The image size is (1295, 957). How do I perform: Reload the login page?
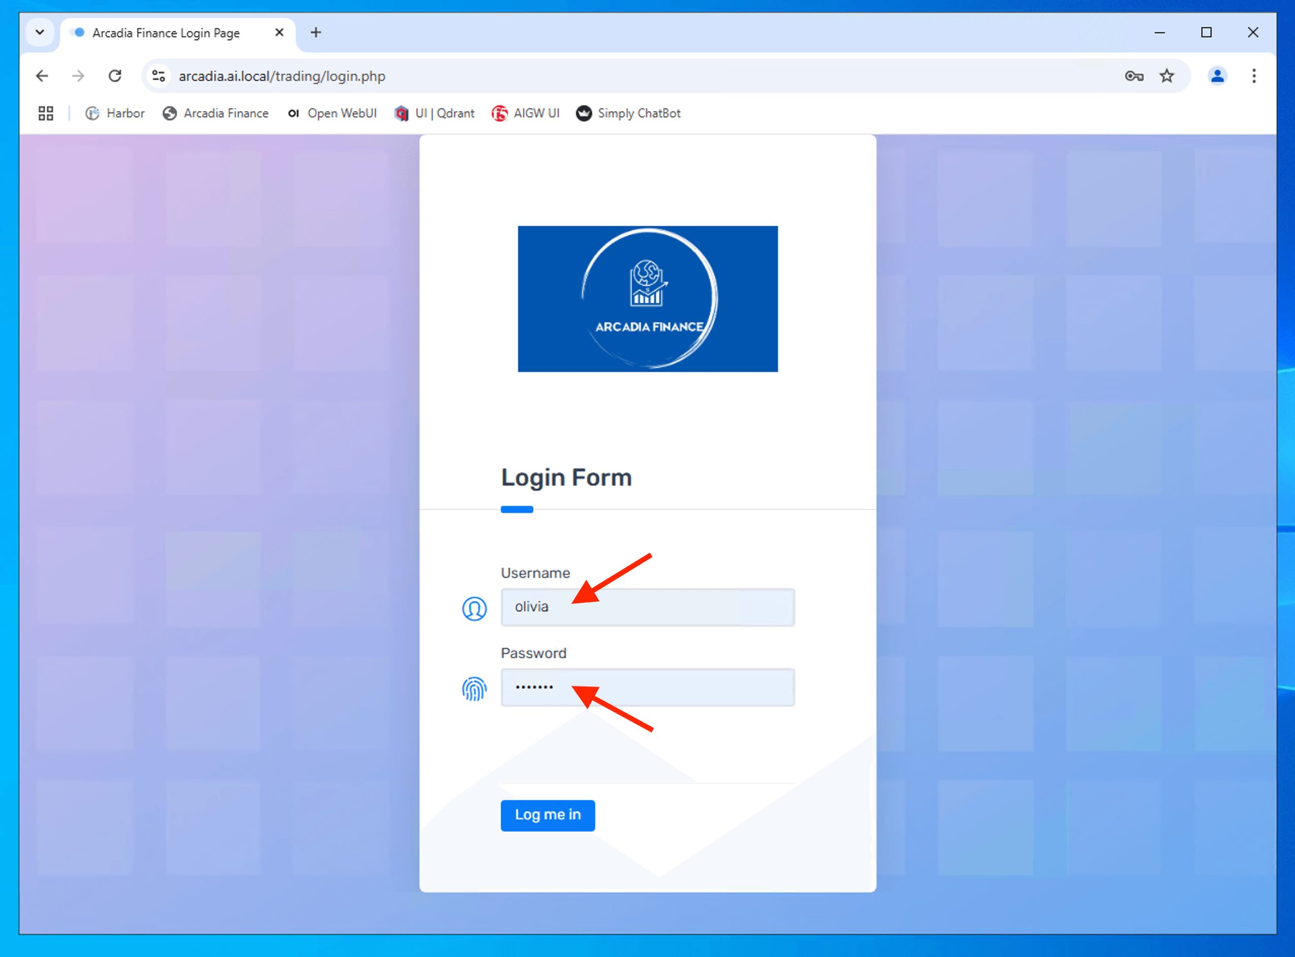115,76
